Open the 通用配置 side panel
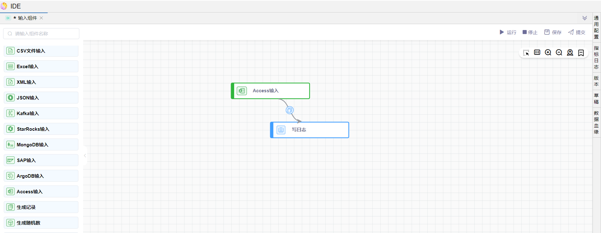Viewport: 601px width, 233px height. 596,27
